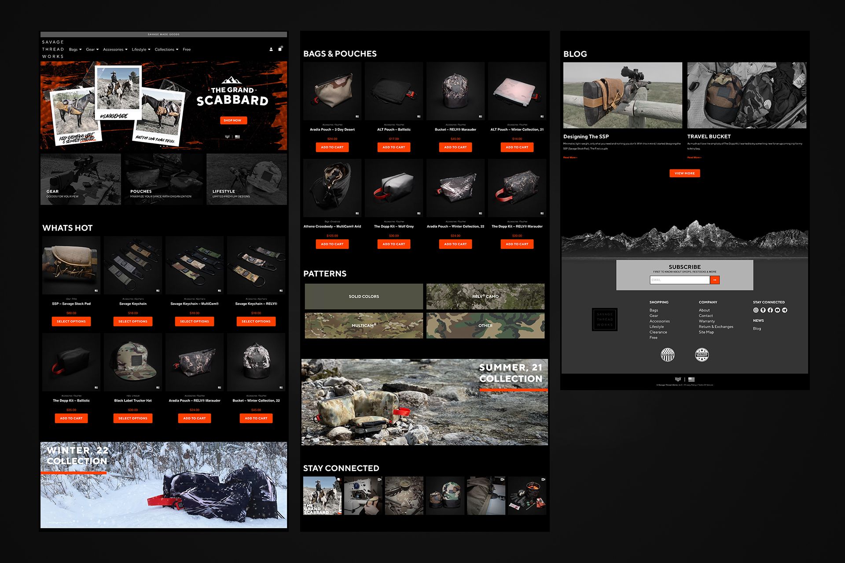Submit email with the orange arrow button
This screenshot has width=845, height=563.
click(x=715, y=280)
